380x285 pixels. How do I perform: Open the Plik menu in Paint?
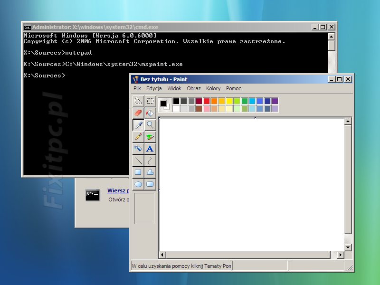[x=137, y=88]
